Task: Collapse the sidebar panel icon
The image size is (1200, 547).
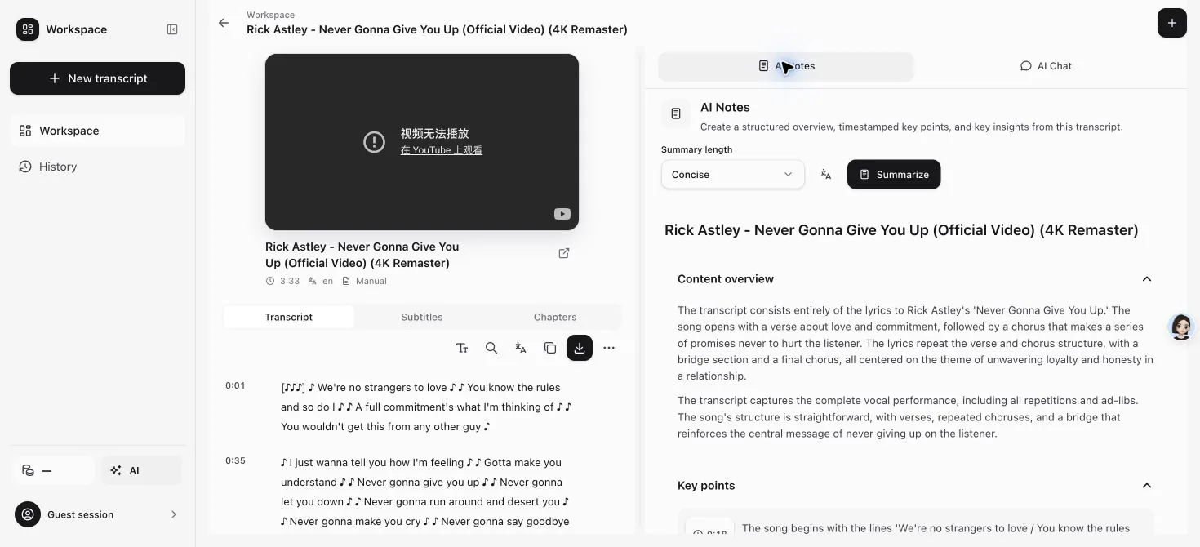Action: [172, 29]
